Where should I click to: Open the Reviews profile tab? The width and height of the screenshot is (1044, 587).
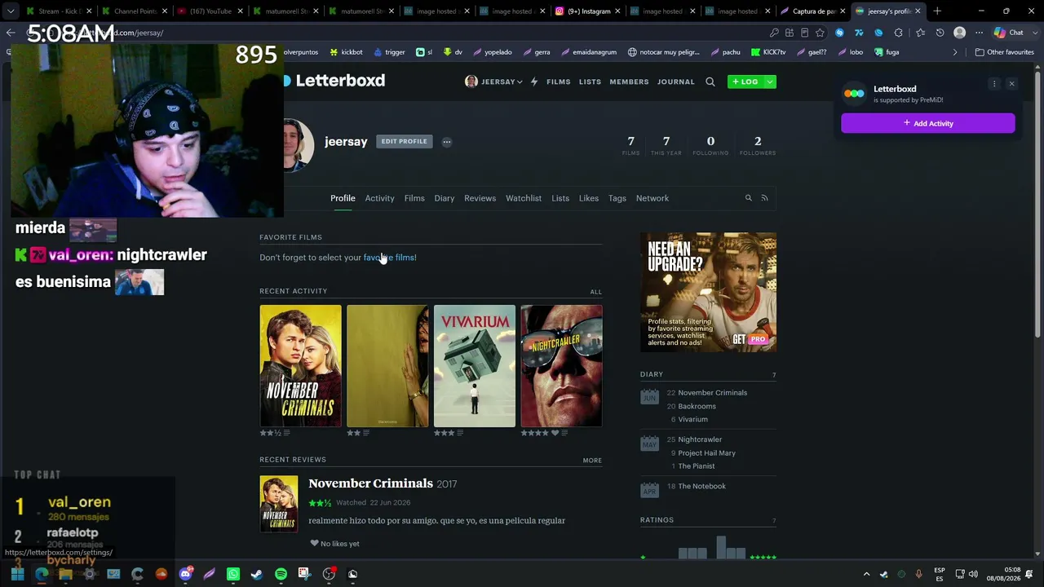[480, 198]
